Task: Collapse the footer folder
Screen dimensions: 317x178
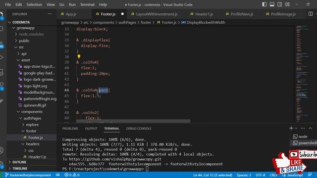Action: coord(32,131)
